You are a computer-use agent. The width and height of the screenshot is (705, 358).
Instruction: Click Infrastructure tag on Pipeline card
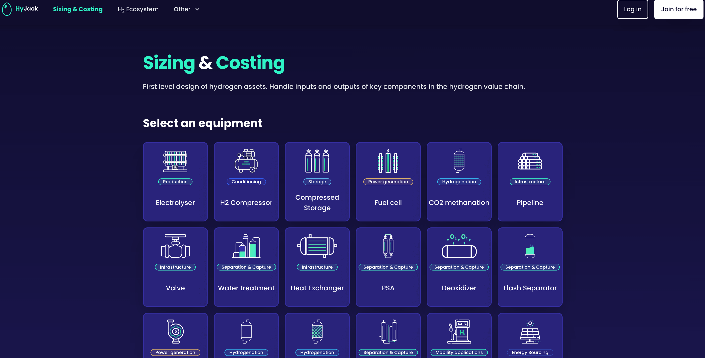[x=530, y=181]
